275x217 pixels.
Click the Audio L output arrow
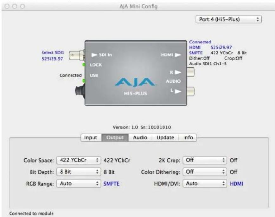click(x=178, y=91)
